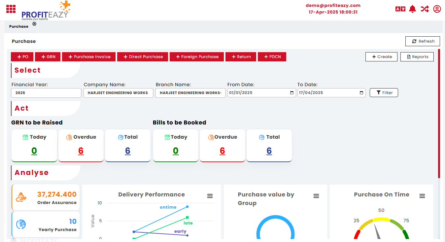Open the From Date calendar picker
Screen dimensions: 445x242
tap(292, 93)
